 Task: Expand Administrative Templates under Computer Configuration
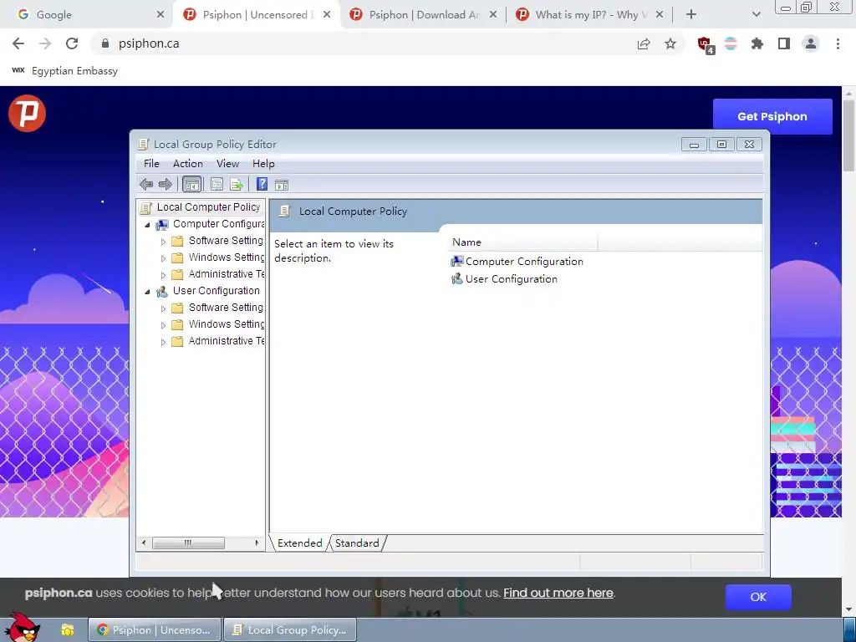click(x=163, y=274)
